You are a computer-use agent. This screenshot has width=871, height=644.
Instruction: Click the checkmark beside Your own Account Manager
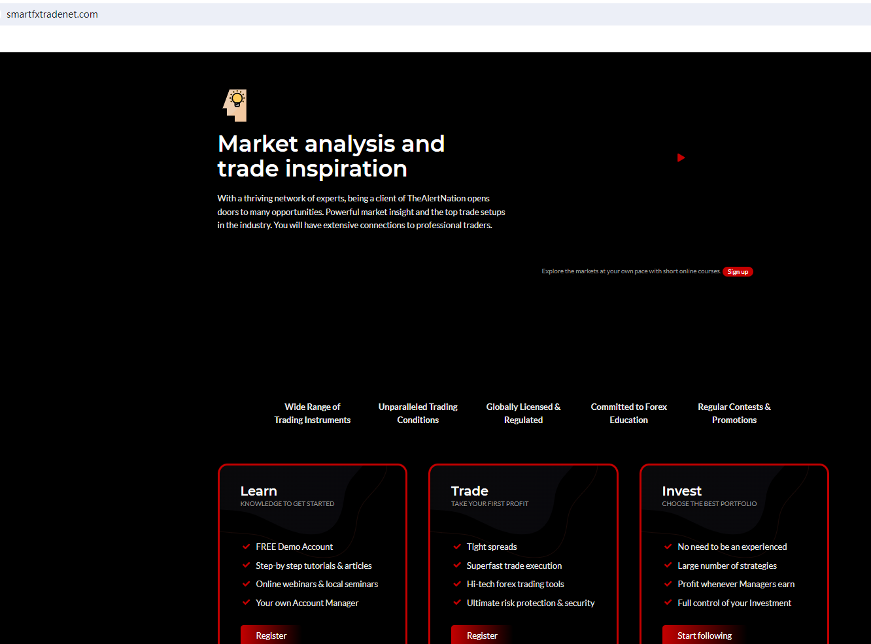[x=247, y=603]
